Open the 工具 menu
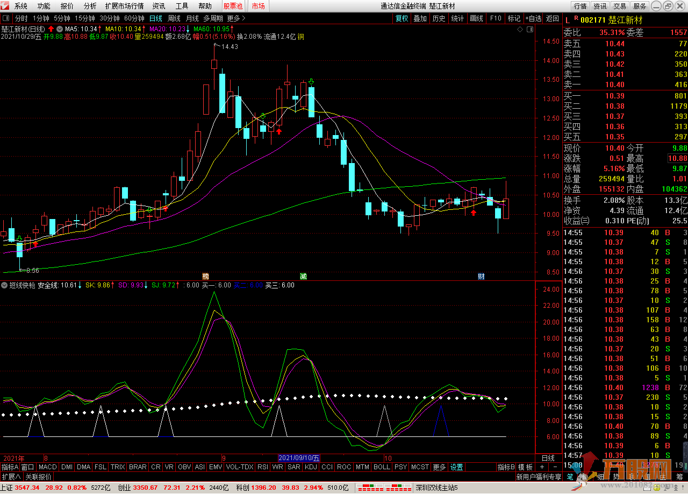 [182, 6]
